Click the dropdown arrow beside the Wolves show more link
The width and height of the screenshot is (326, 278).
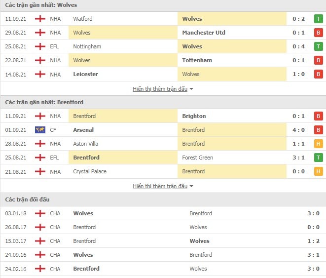(191, 89)
